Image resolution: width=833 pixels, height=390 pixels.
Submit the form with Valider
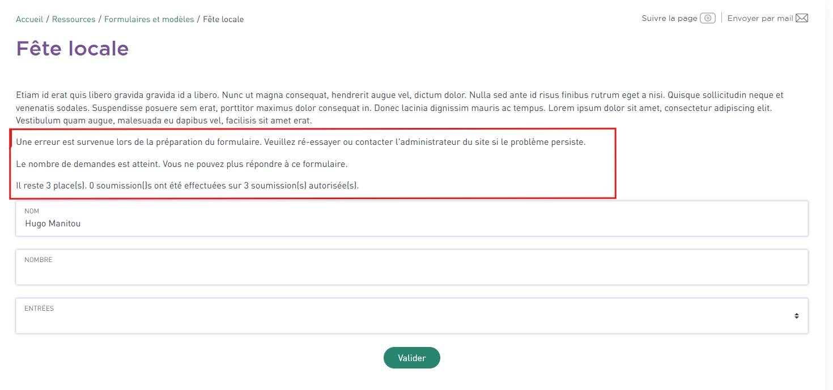[x=412, y=358]
